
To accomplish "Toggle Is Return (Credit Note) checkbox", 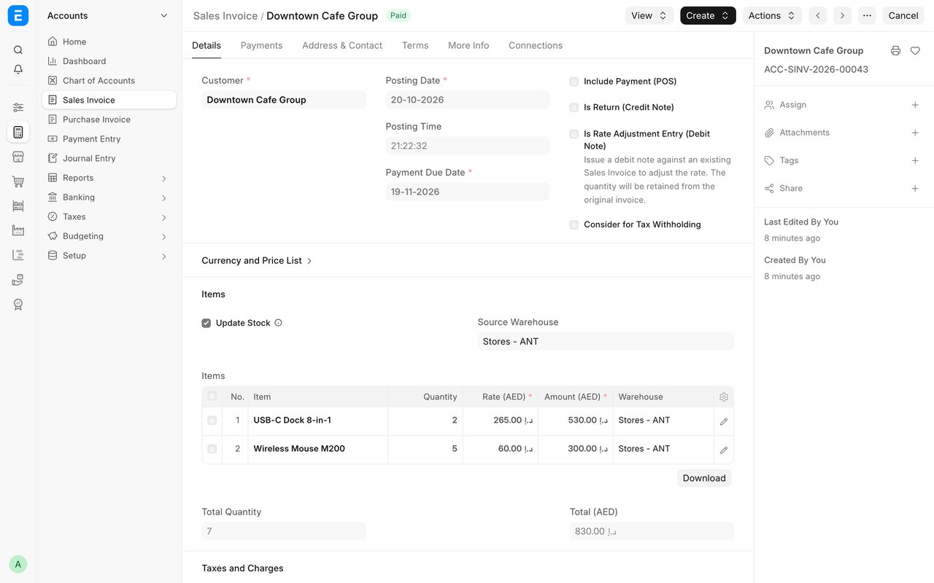I will pyautogui.click(x=574, y=107).
